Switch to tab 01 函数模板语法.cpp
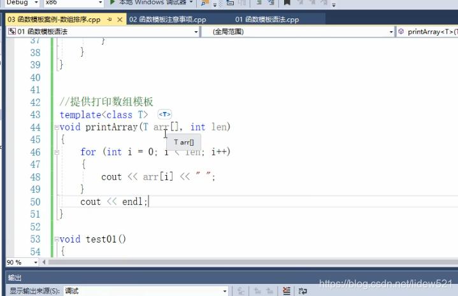458x296 pixels. (267, 20)
